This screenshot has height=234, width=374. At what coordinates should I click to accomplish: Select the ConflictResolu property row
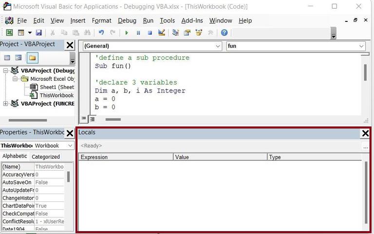(x=33, y=222)
